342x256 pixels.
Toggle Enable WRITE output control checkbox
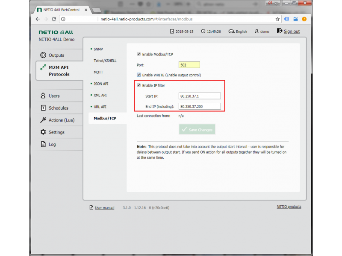pyautogui.click(x=139, y=75)
